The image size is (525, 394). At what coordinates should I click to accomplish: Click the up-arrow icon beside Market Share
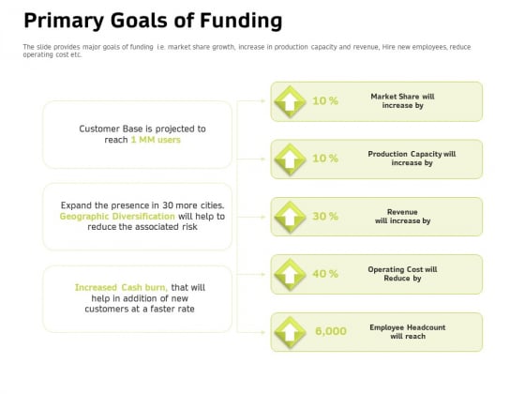[x=290, y=102]
